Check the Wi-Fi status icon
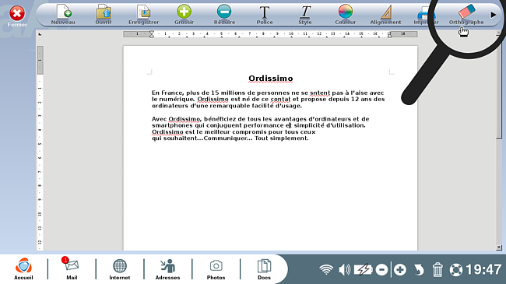 pos(326,269)
